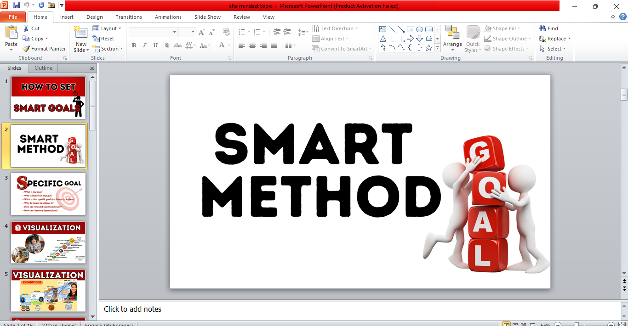Viewport: 628px width, 326px height.
Task: Toggle Italic formatting
Action: pyautogui.click(x=144, y=45)
